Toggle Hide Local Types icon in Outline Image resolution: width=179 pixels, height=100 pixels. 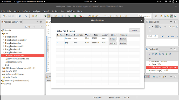click(x=170, y=54)
